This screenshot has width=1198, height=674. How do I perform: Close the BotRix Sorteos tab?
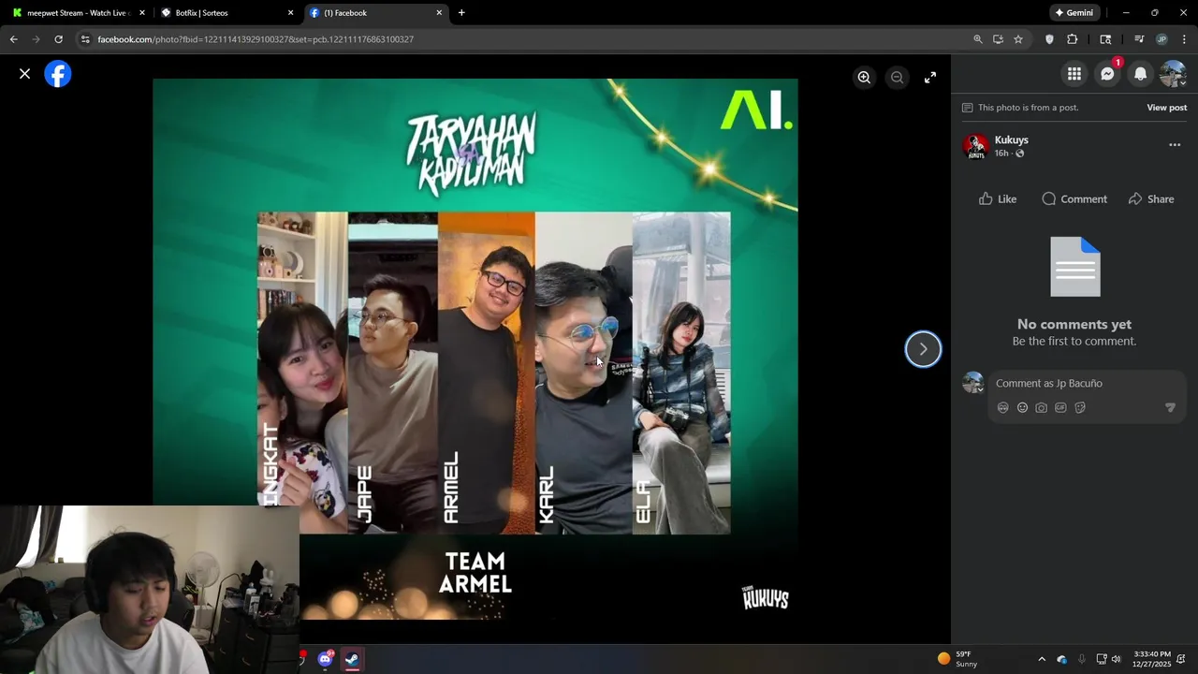(x=290, y=13)
